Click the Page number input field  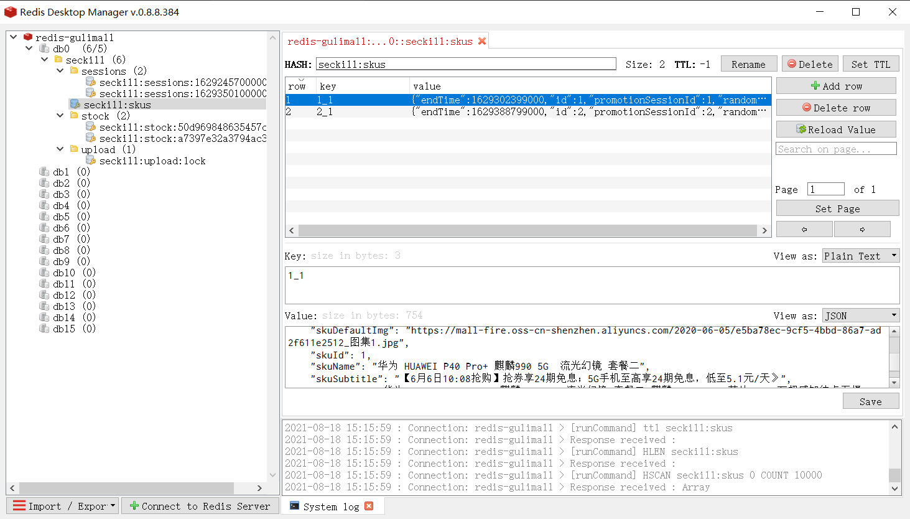[x=825, y=189]
